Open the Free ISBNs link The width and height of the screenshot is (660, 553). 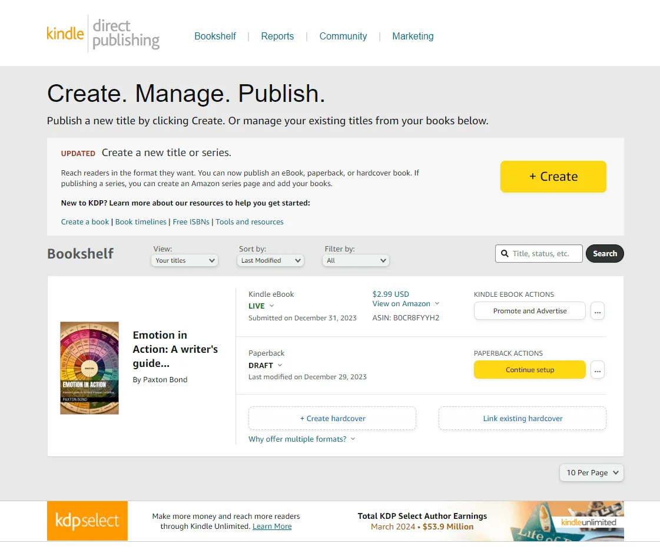pos(191,221)
